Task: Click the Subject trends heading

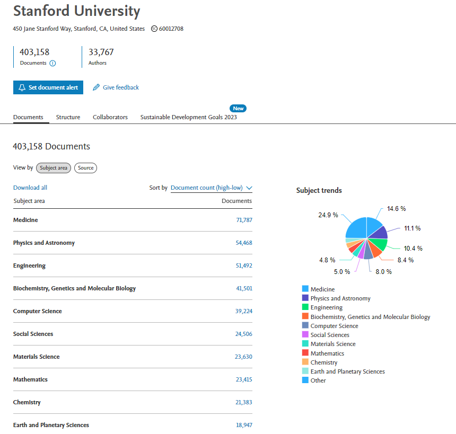Action: [x=319, y=190]
